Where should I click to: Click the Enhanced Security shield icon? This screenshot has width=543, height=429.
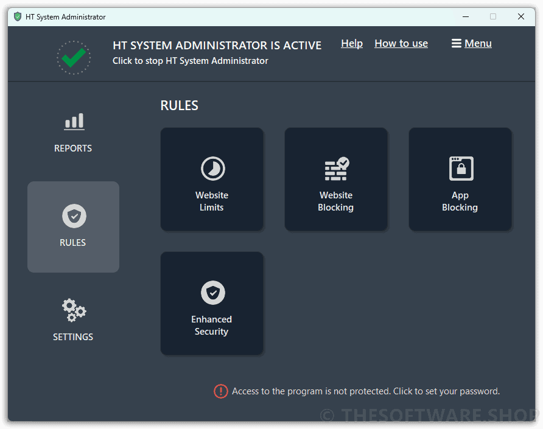(x=213, y=293)
